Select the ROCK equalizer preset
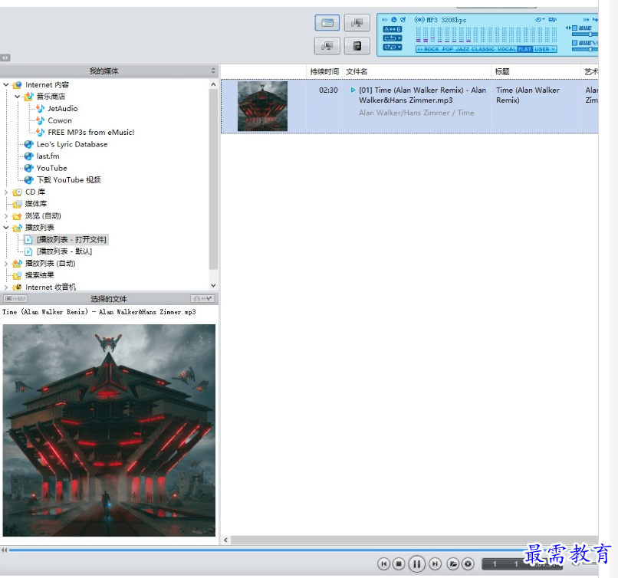 tap(431, 49)
